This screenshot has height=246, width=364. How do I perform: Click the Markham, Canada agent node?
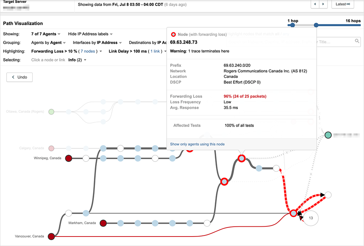103,223
